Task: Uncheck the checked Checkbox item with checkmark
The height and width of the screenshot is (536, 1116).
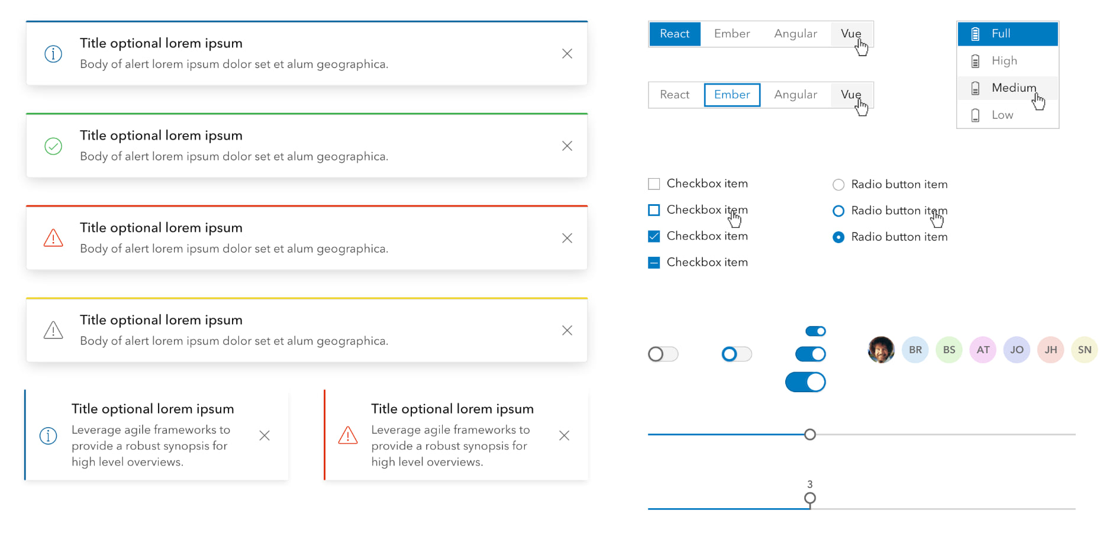Action: (x=654, y=237)
